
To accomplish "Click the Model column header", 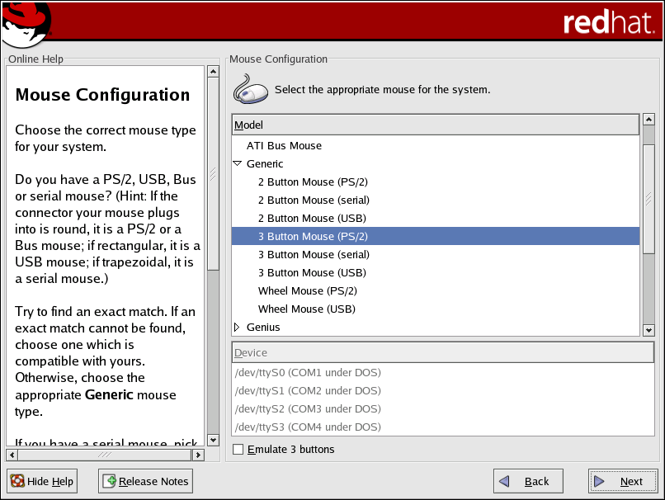I will [x=435, y=125].
